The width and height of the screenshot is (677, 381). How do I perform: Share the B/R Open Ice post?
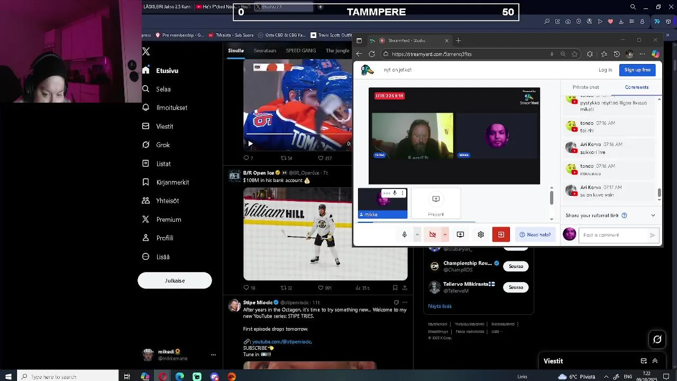(x=405, y=288)
